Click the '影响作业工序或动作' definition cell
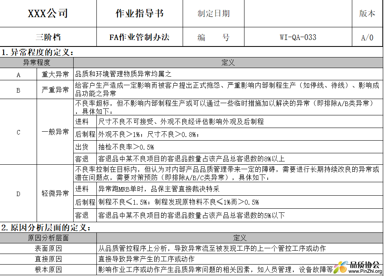Image resolution: width=384 pixels, height=276 pixels. [x=240, y=269]
